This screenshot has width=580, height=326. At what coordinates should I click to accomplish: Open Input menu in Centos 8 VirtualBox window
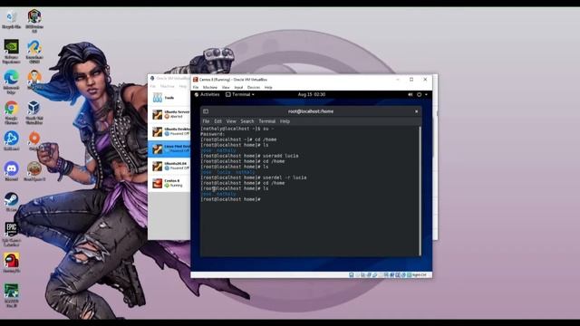[238, 87]
